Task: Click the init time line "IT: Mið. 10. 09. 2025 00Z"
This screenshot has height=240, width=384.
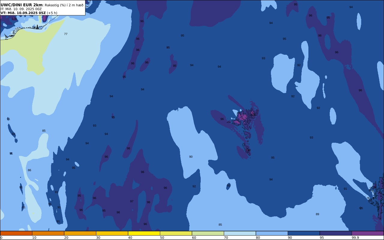Action: [x=21, y=9]
